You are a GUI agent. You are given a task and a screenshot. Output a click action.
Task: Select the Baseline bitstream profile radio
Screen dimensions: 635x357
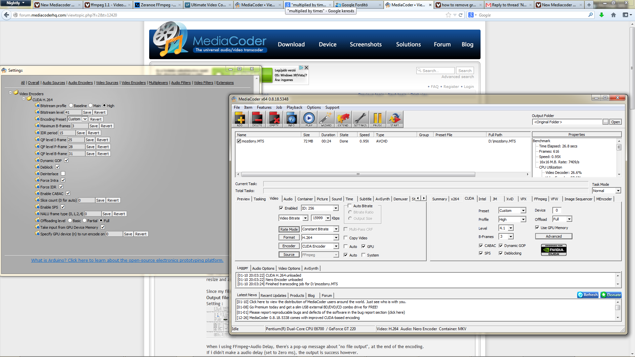(71, 106)
